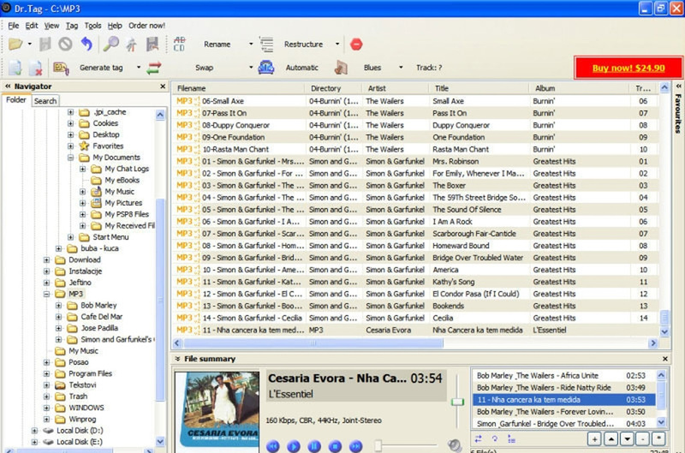Image resolution: width=685 pixels, height=453 pixels.
Task: Click the Buy now! $24.90 link
Action: click(x=628, y=69)
